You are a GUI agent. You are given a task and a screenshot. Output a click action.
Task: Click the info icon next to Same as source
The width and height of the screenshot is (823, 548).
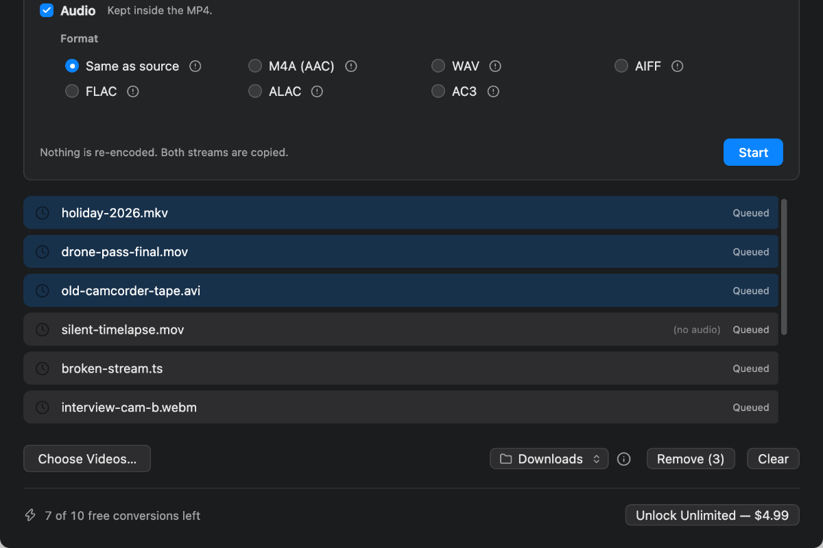click(195, 66)
